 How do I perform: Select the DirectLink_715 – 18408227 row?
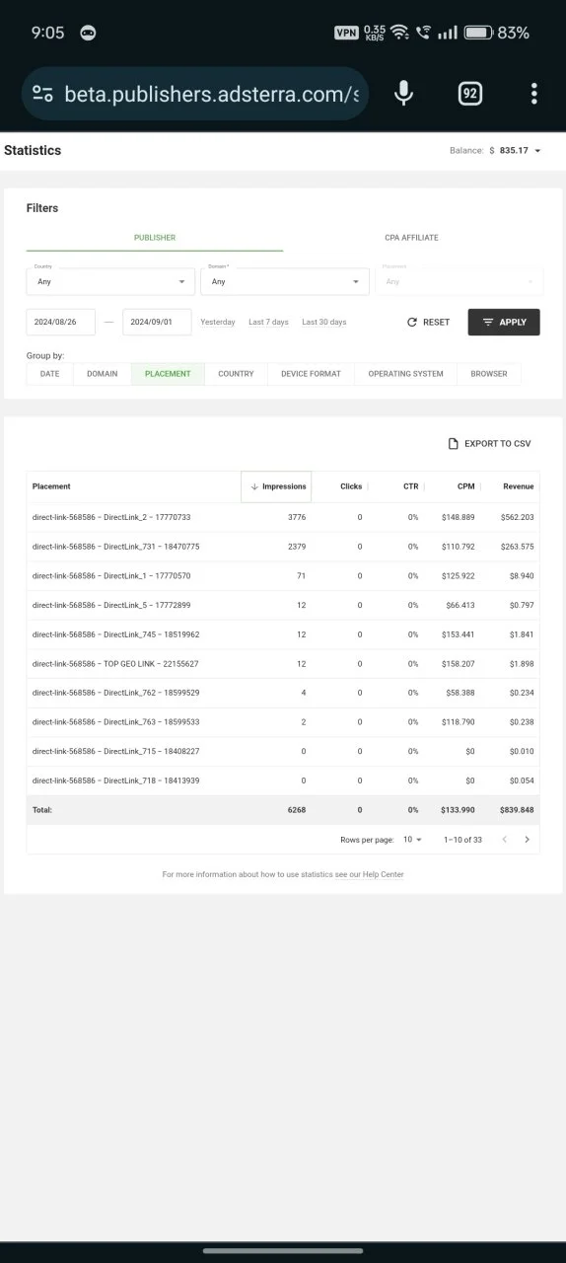click(283, 752)
